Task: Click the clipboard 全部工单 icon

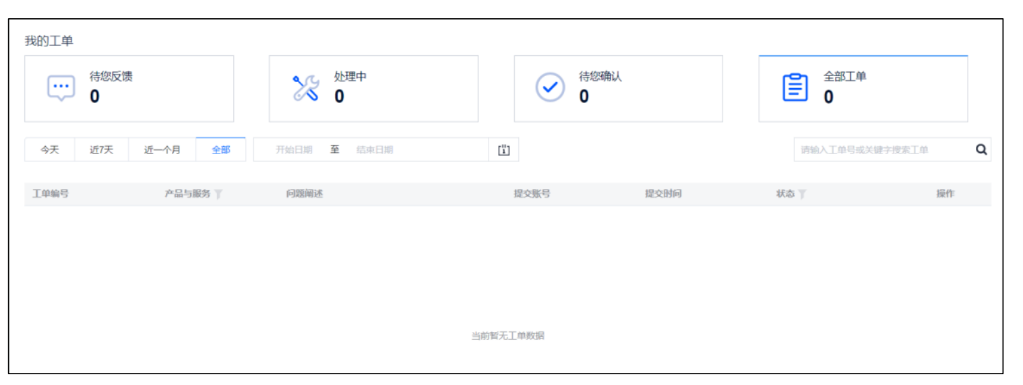Action: [x=795, y=87]
